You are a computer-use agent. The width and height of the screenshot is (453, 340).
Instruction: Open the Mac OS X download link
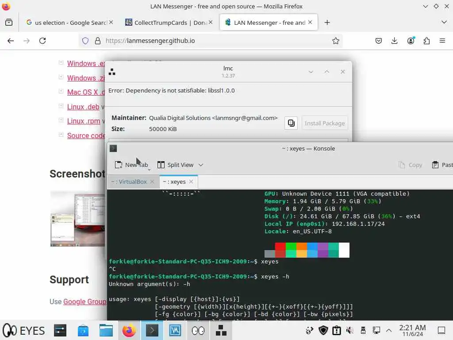86,92
